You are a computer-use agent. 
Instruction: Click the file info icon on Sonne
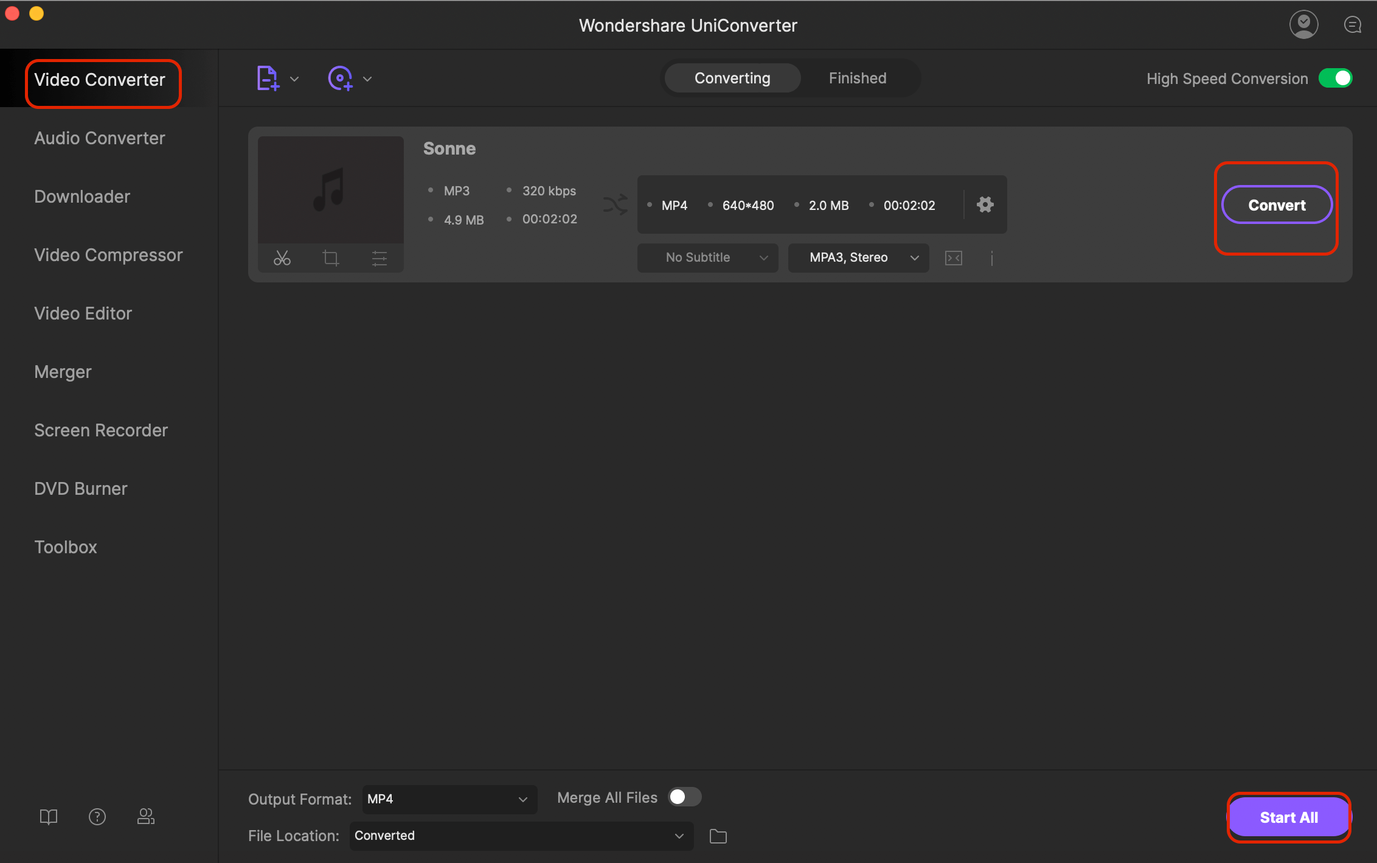tap(991, 256)
